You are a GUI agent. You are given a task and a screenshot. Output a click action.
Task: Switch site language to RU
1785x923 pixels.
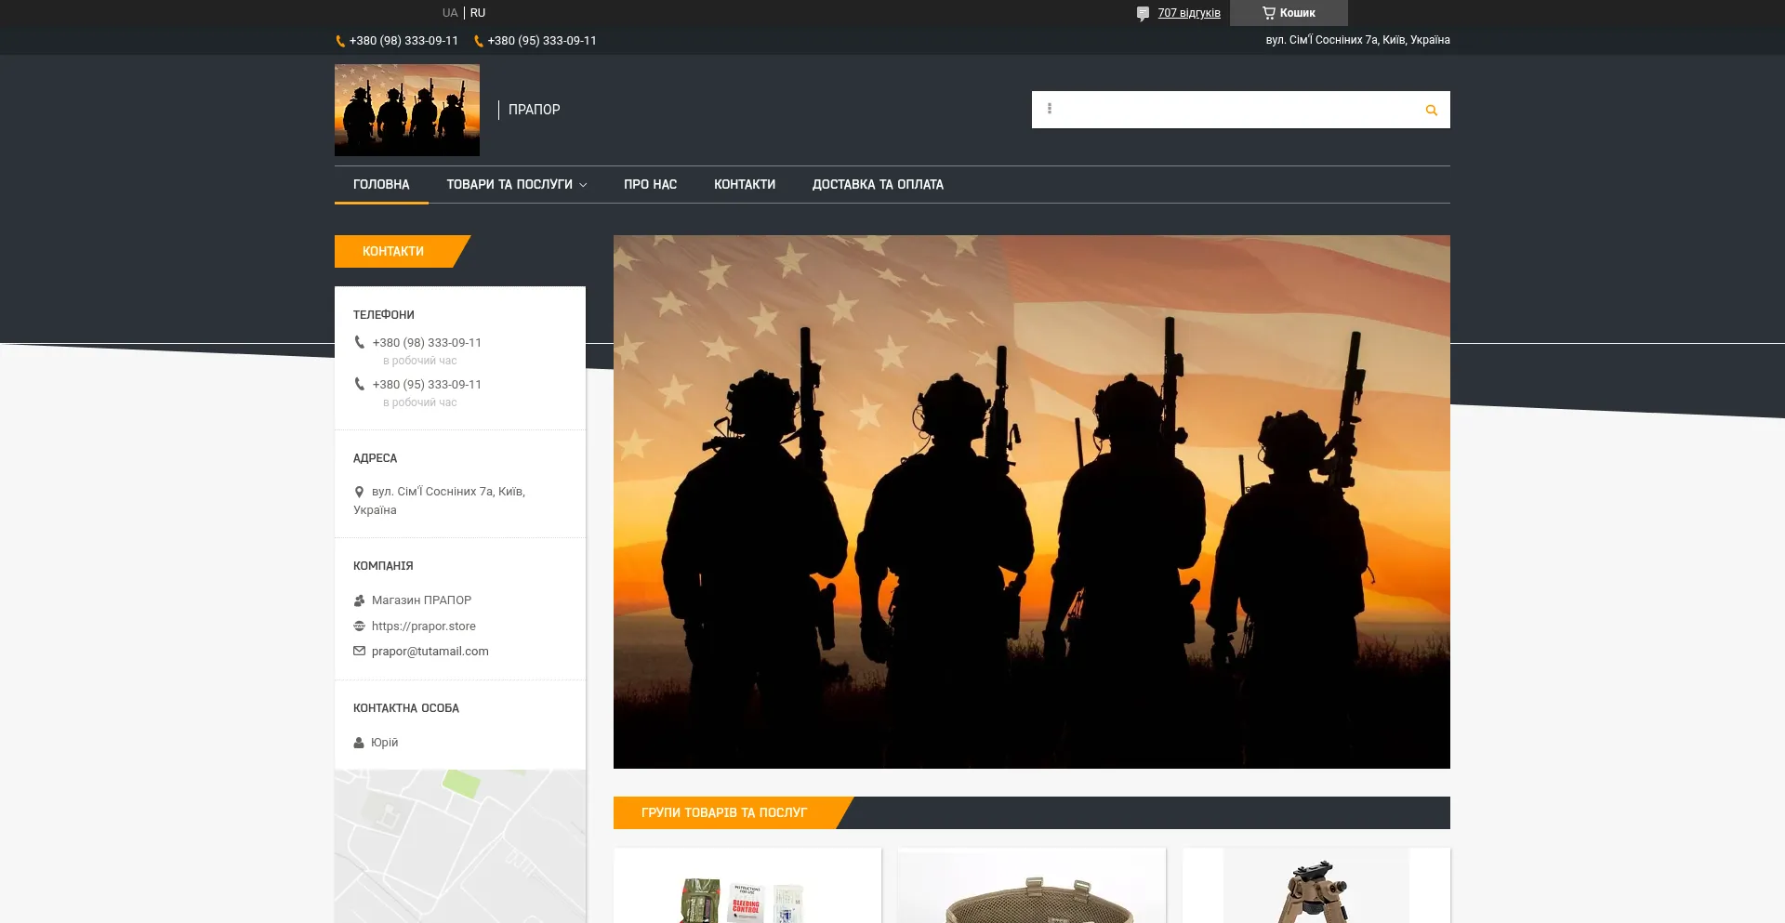(x=478, y=13)
